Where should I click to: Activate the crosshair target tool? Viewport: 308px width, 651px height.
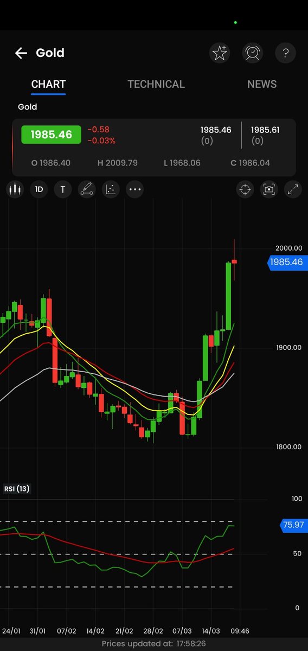click(x=245, y=189)
